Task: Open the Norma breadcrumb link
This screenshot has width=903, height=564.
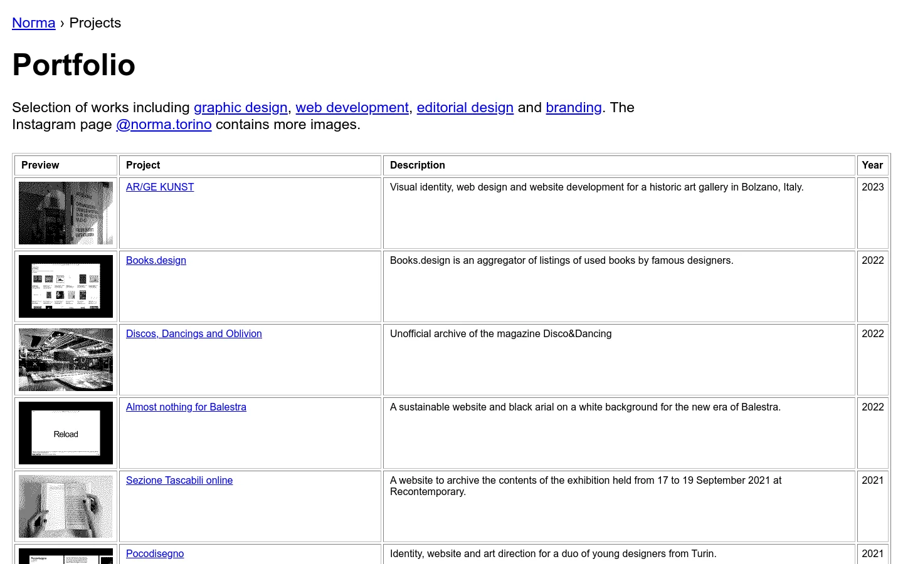Action: (34, 23)
